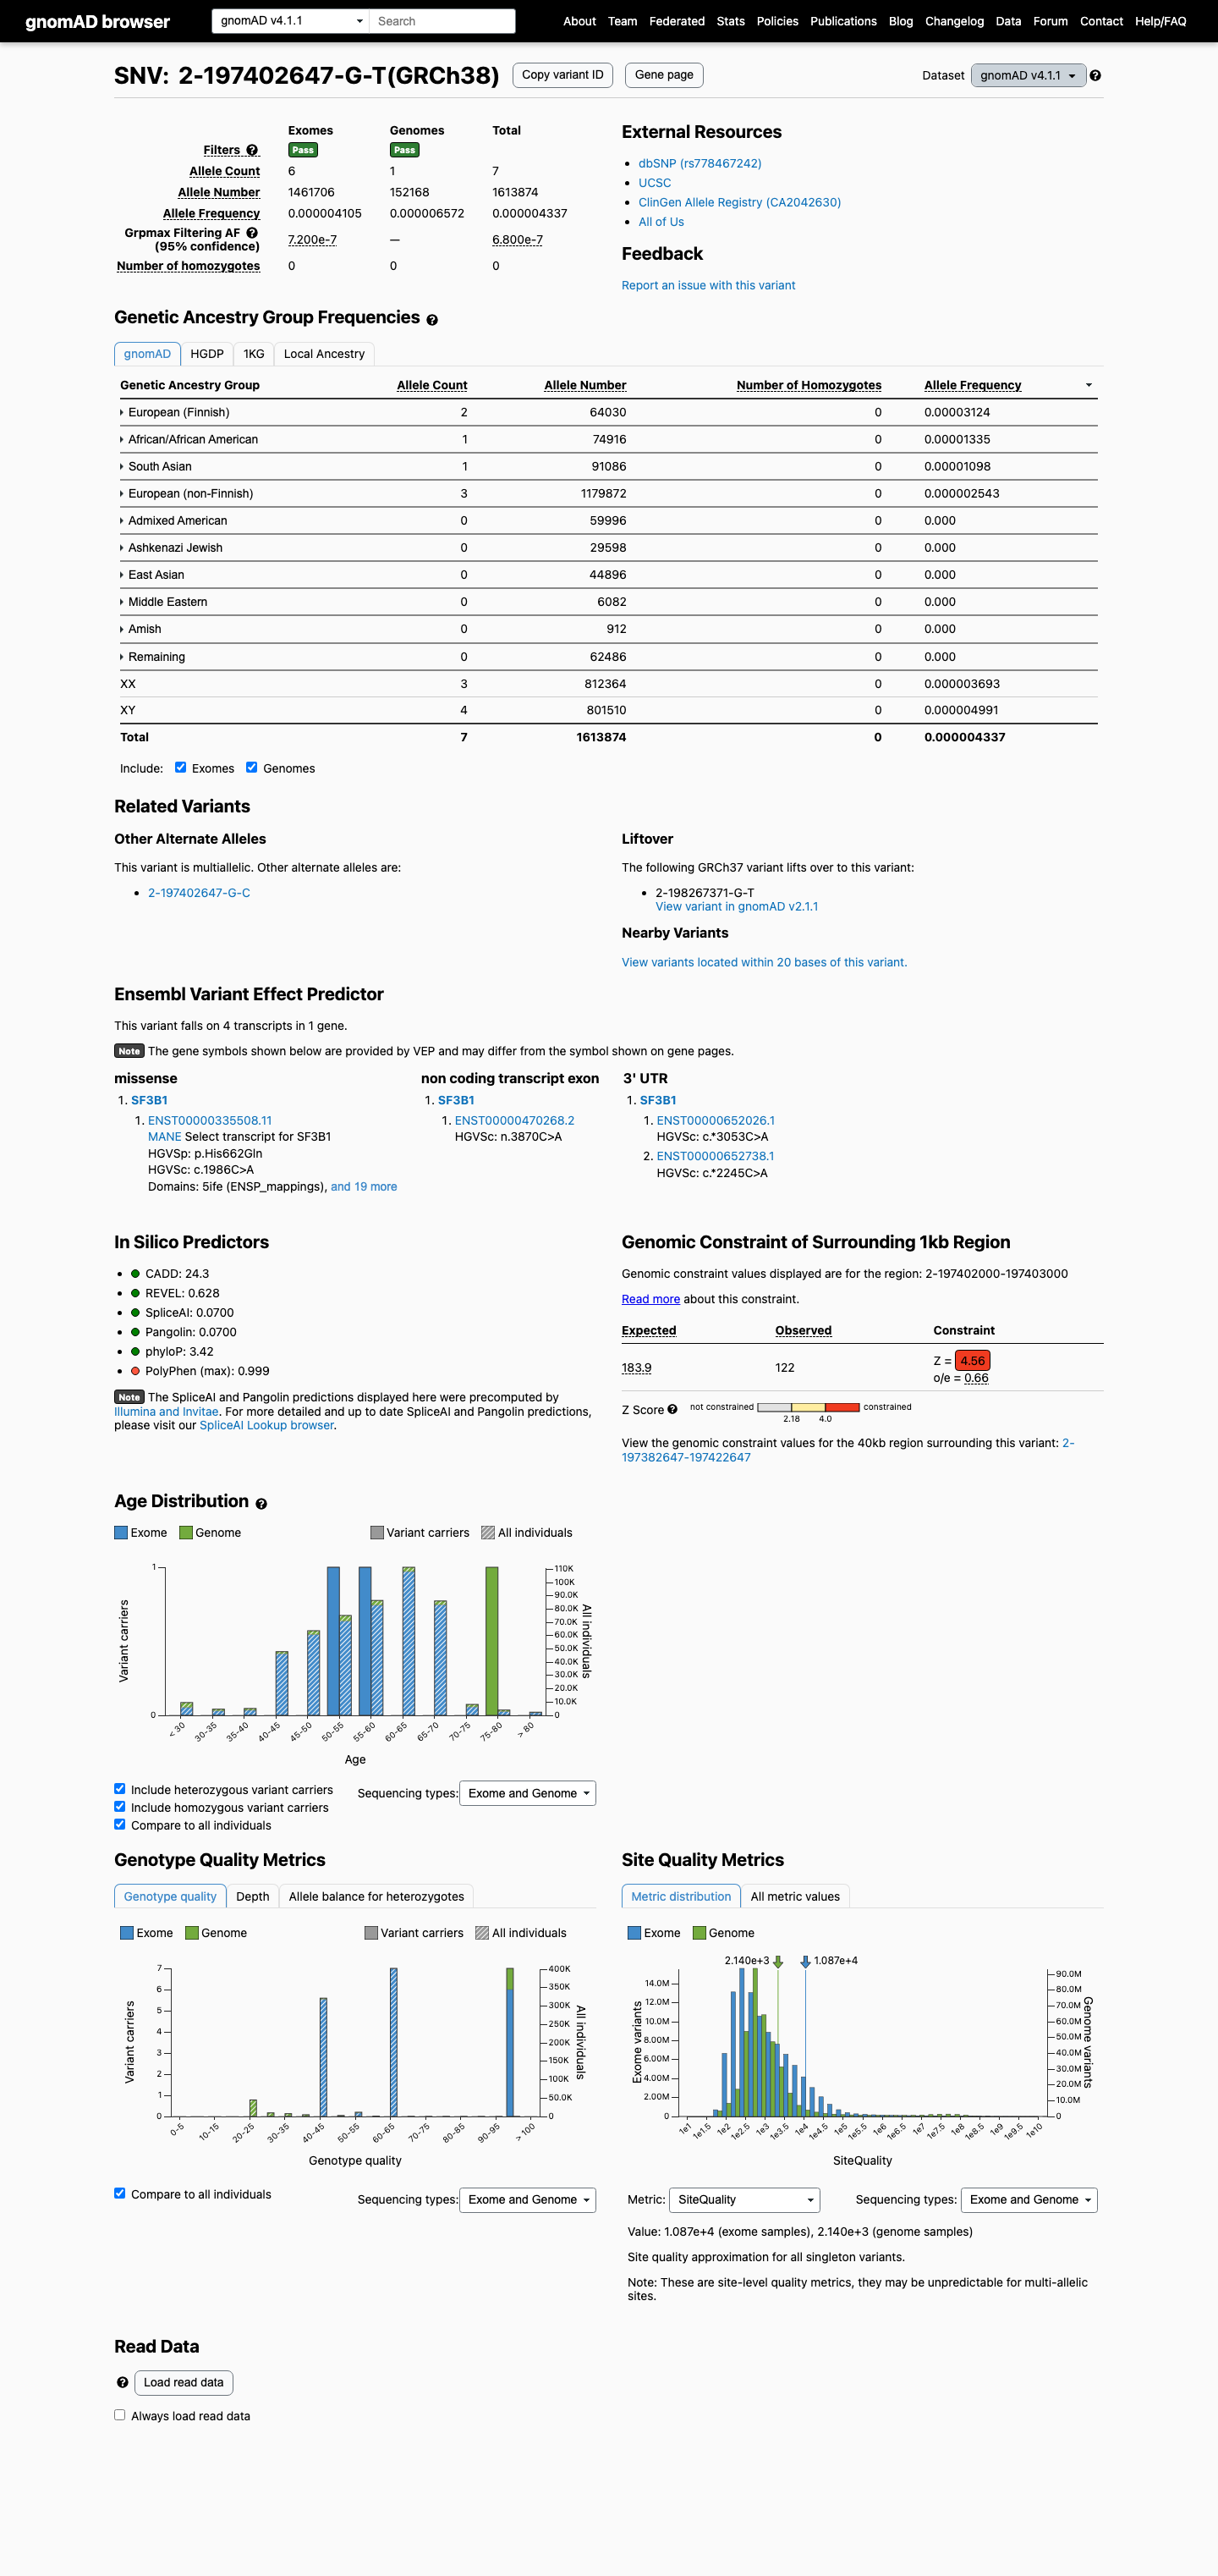Open Site Quality sequencing types dropdown
Screen dimensions: 1218x2576
click(x=1029, y=2199)
